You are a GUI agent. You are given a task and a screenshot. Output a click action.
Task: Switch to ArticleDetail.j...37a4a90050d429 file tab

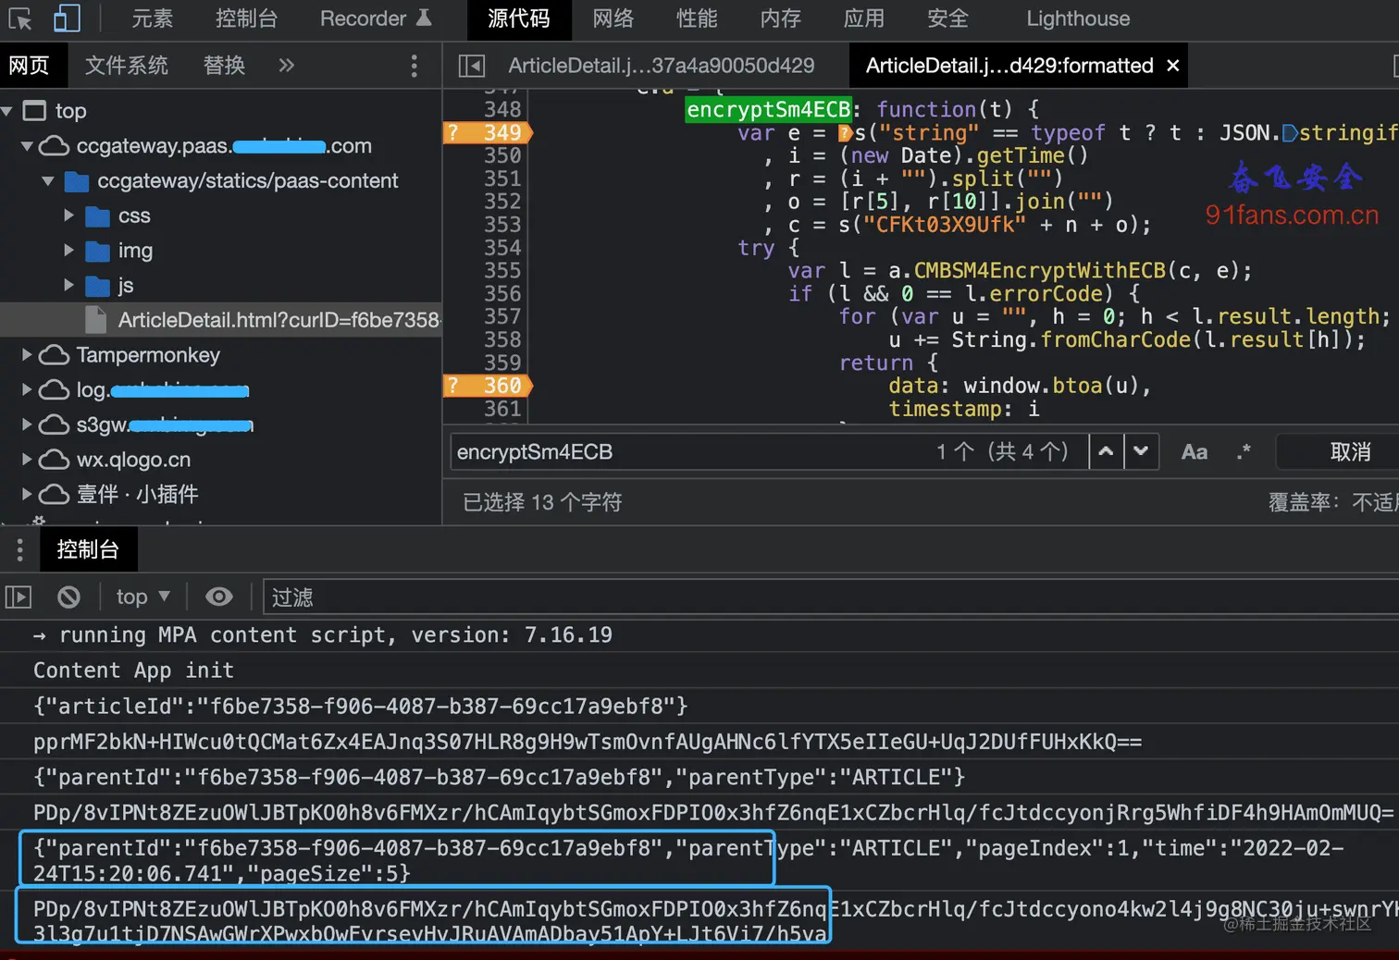661,66
